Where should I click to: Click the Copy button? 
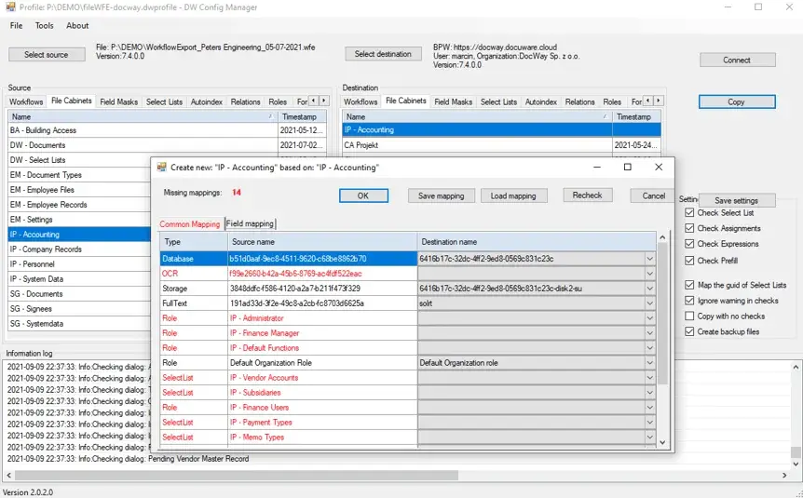[737, 101]
